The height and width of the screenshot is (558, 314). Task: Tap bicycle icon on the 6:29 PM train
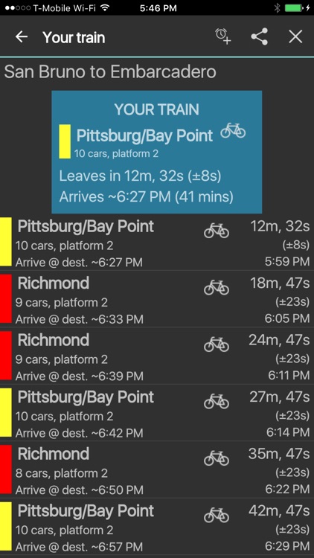(217, 515)
